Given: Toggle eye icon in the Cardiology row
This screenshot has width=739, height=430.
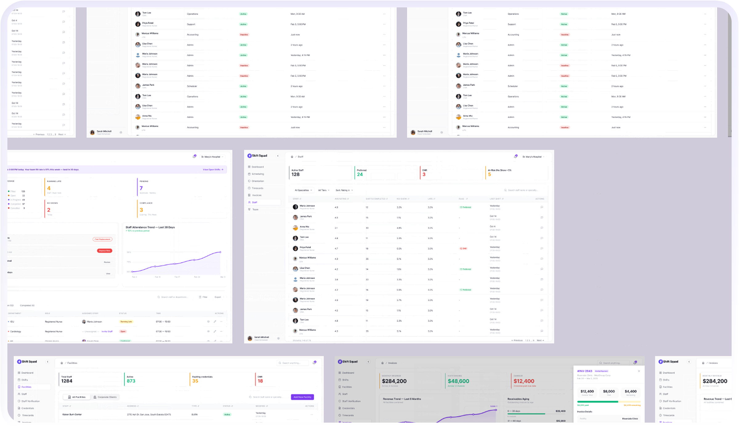Looking at the screenshot, I should (208, 332).
